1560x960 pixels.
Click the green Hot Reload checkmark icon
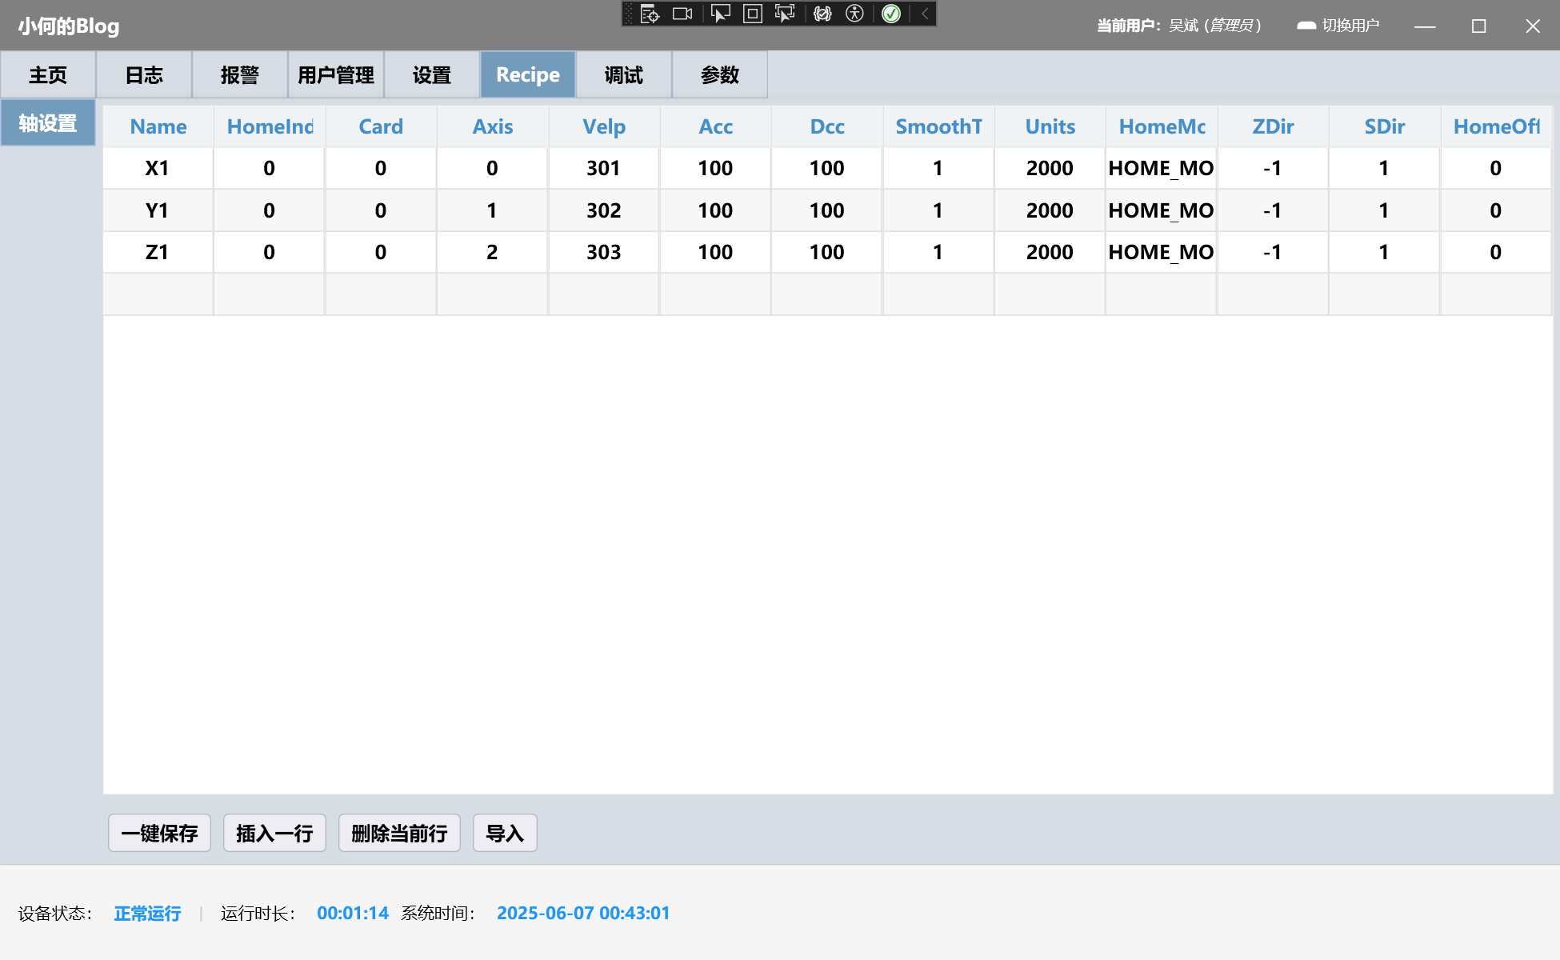pyautogui.click(x=891, y=14)
